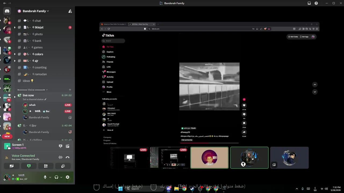Toggle screen sharing with the green button

(x=29, y=166)
